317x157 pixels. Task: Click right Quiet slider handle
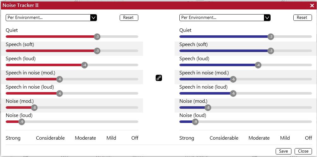[x=271, y=37]
